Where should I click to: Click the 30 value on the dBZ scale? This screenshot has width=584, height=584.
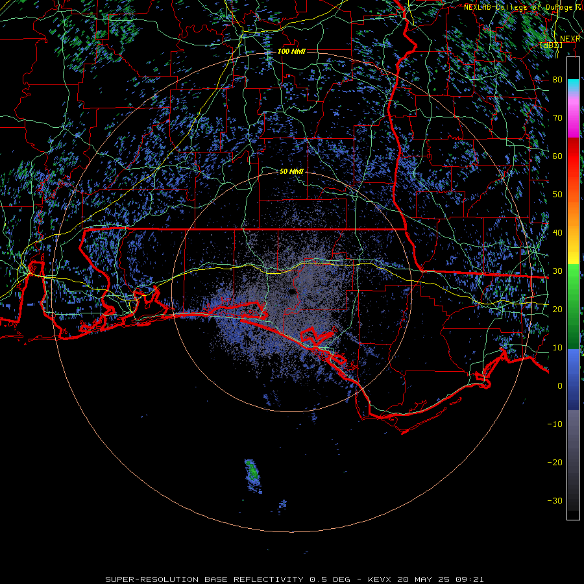click(x=557, y=271)
